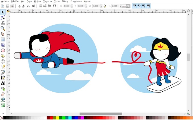193x120 pixels.
Task: Toggle width/height ratio lock
Action: pyautogui.click(x=105, y=6)
